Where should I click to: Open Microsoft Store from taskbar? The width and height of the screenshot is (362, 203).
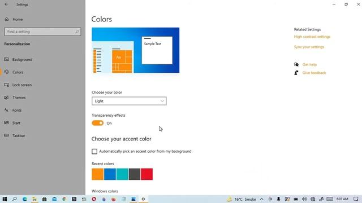(x=44, y=199)
